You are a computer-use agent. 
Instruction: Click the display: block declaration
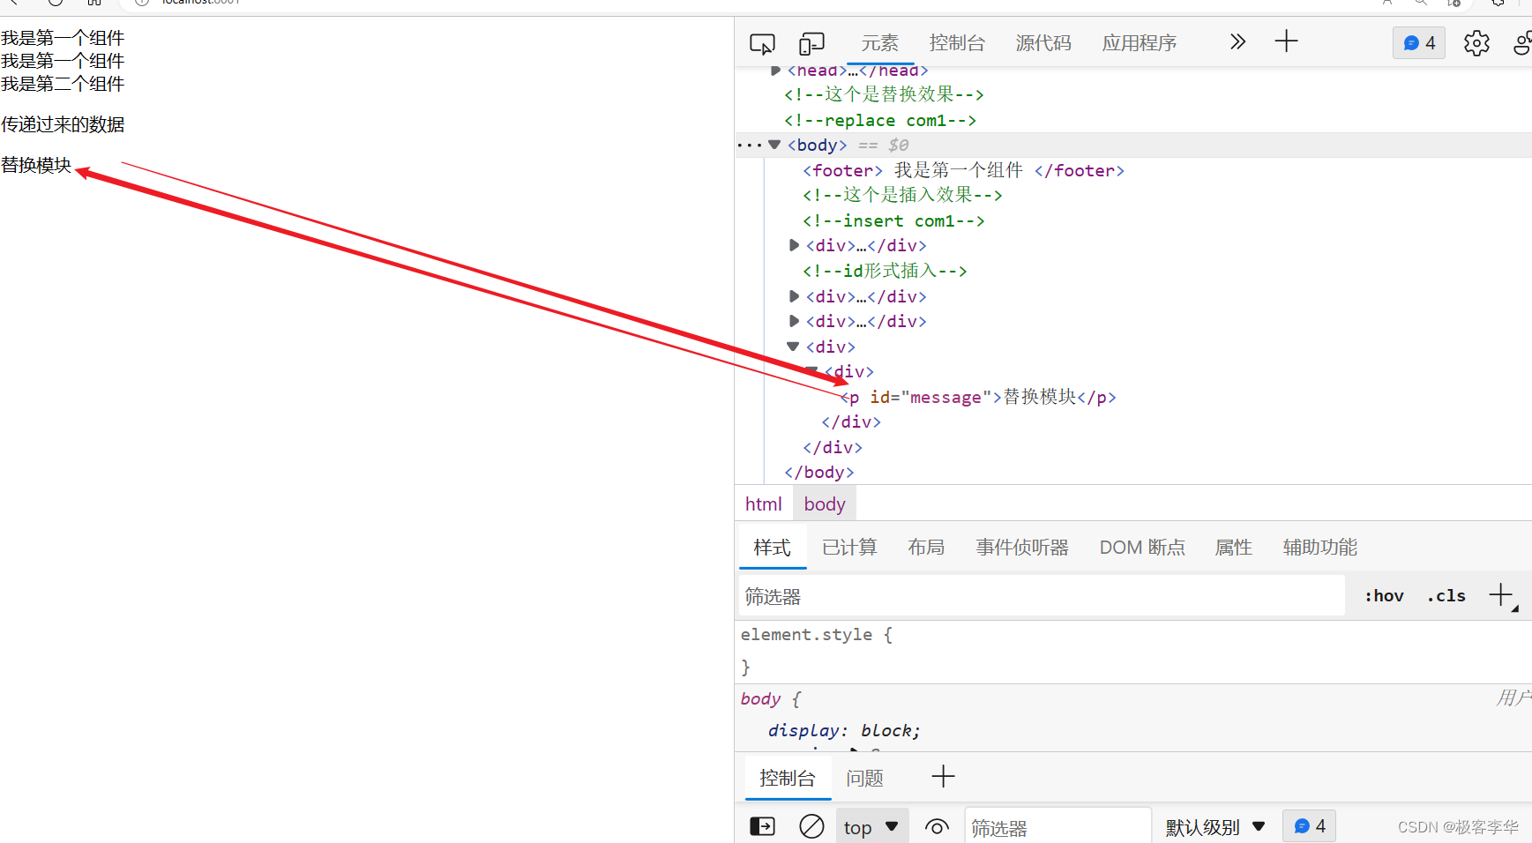[844, 730]
